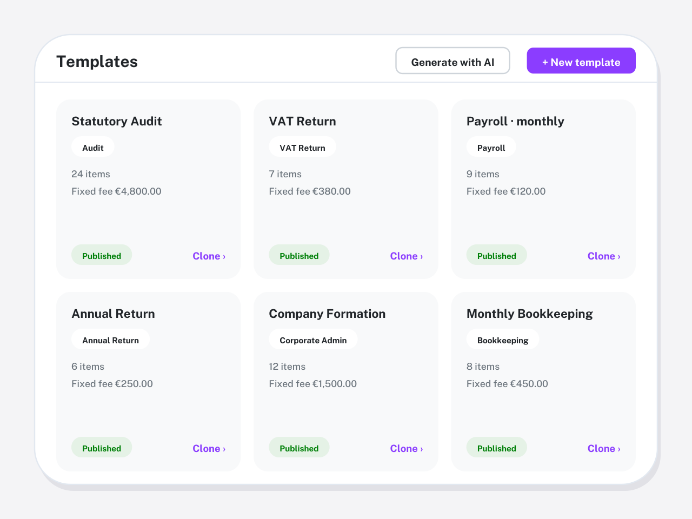The width and height of the screenshot is (692, 519).
Task: Select the Corporate Admin category tag
Action: click(313, 340)
